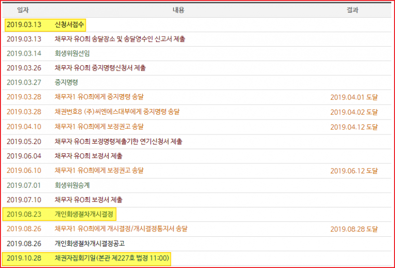Click date '2019.08.26' in the 개시결정통지서 송달 row
Screen dimensions: 395x268
(24, 229)
